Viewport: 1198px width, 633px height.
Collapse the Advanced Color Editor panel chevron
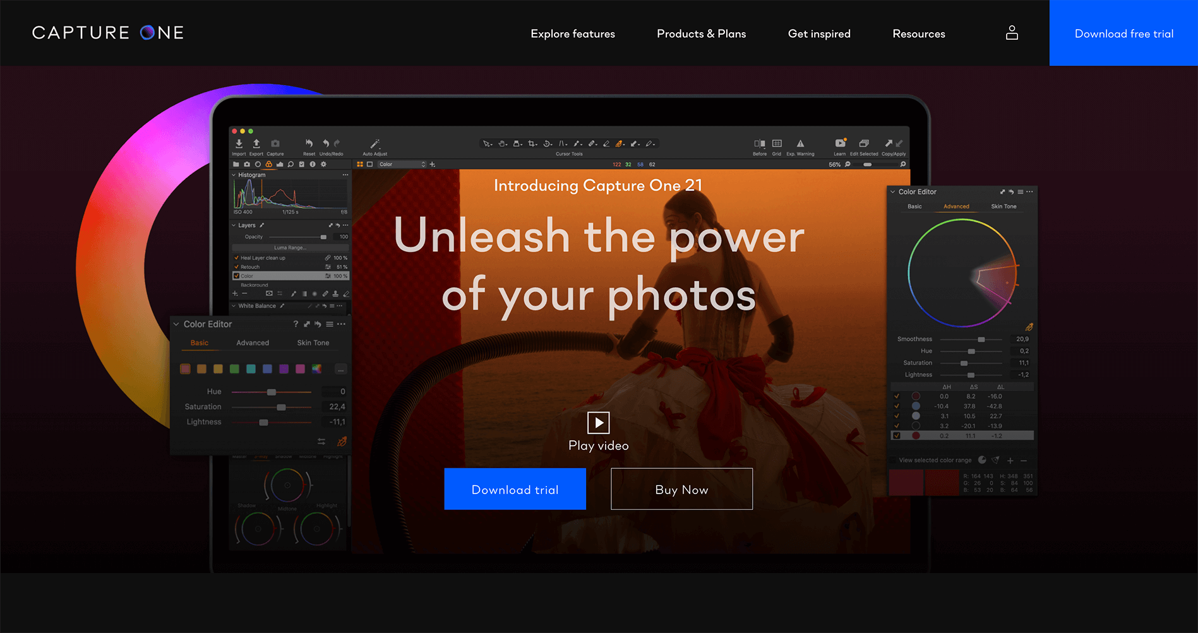[x=892, y=192]
